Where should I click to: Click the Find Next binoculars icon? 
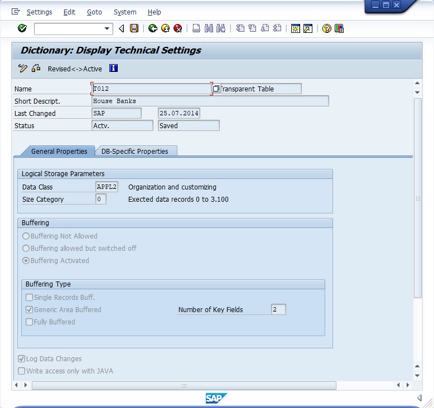click(221, 28)
